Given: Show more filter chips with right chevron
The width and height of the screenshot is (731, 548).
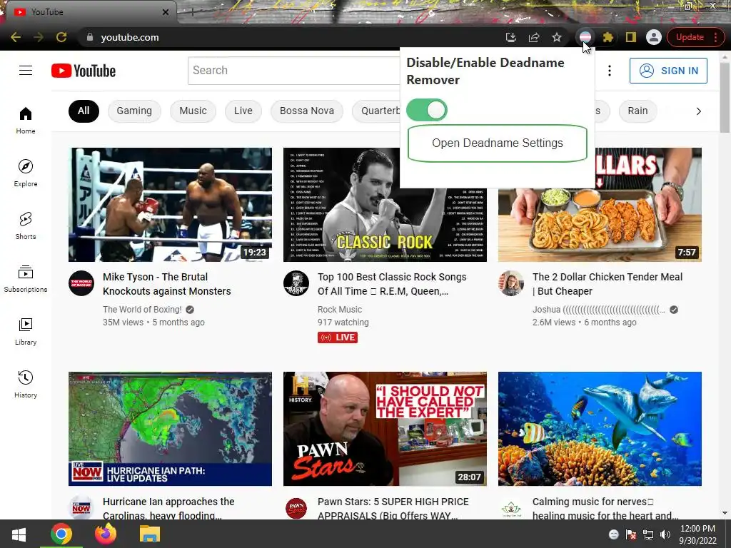Looking at the screenshot, I should pyautogui.click(x=698, y=111).
